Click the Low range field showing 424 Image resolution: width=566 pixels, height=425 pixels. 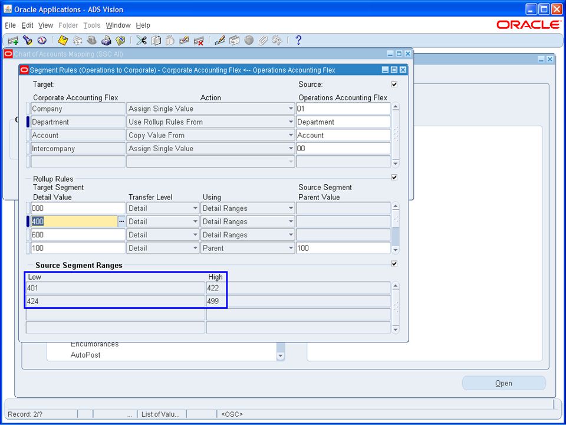click(x=115, y=301)
